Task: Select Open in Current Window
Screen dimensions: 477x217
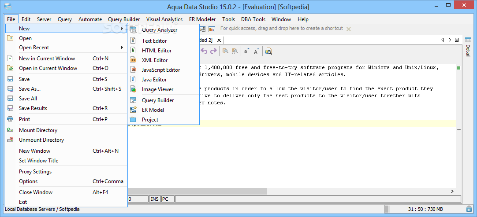Action: pyautogui.click(x=66, y=68)
